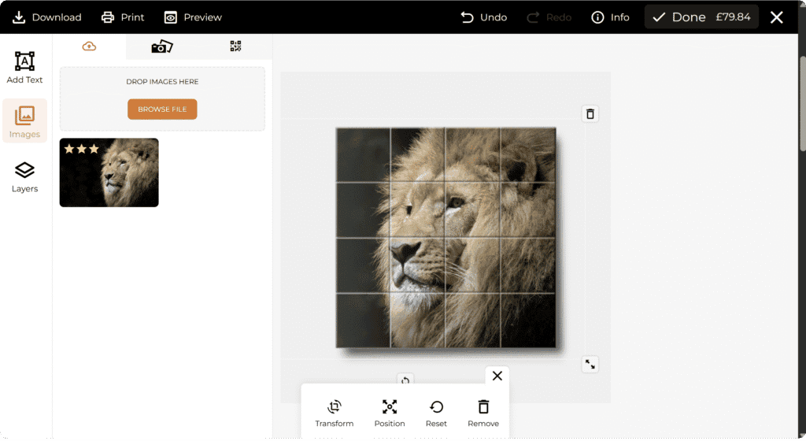Open the Position tool
Viewport: 806px width, 441px height.
tap(390, 407)
